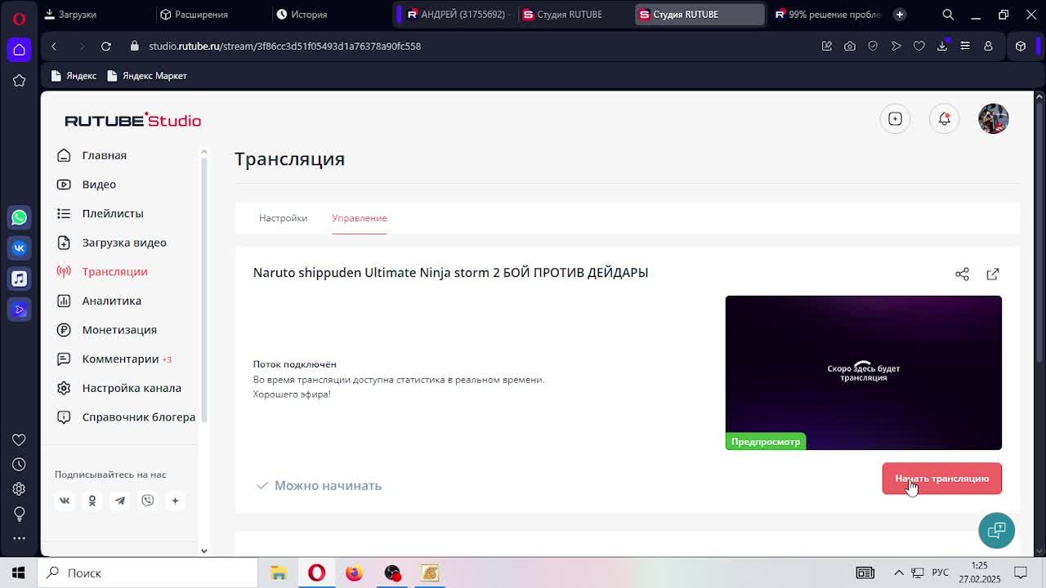Open the VK social link icon

(x=65, y=501)
